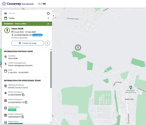Collapse the side panel with the chevron
Screen dimensions: 146x125
[x=53, y=16]
